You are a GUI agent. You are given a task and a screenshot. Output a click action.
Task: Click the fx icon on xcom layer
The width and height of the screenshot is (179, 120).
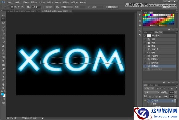173,101
